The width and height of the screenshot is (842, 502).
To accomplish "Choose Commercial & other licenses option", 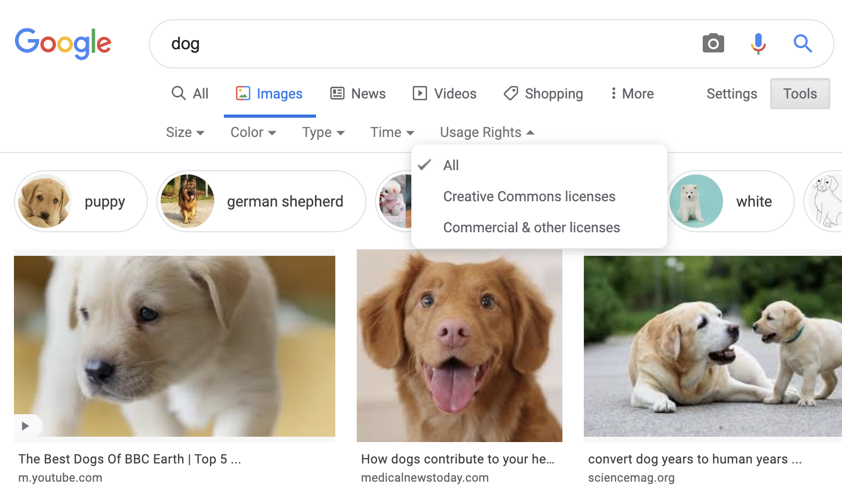I will pyautogui.click(x=539, y=227).
